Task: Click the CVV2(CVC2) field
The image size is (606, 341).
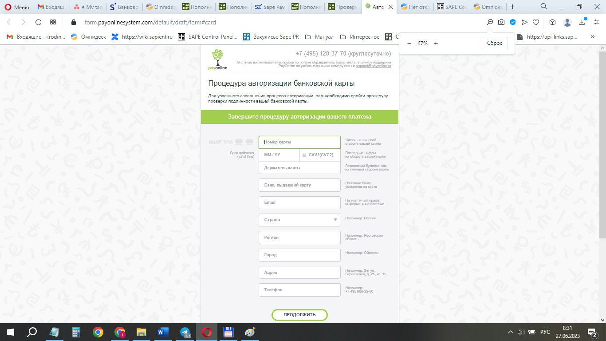Action: pyautogui.click(x=320, y=155)
